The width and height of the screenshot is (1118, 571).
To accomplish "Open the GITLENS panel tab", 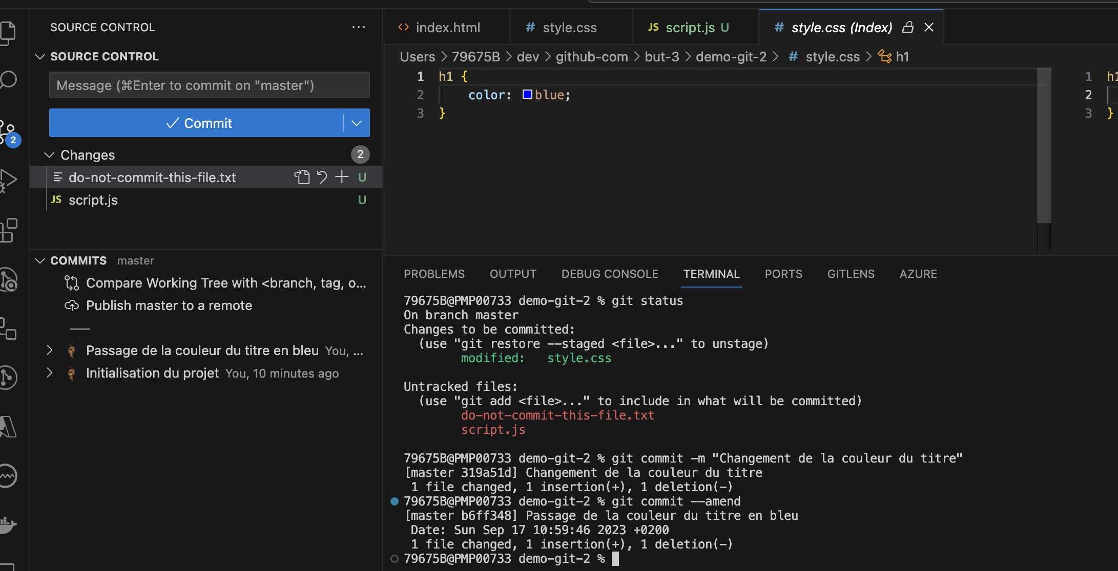I will pyautogui.click(x=851, y=274).
